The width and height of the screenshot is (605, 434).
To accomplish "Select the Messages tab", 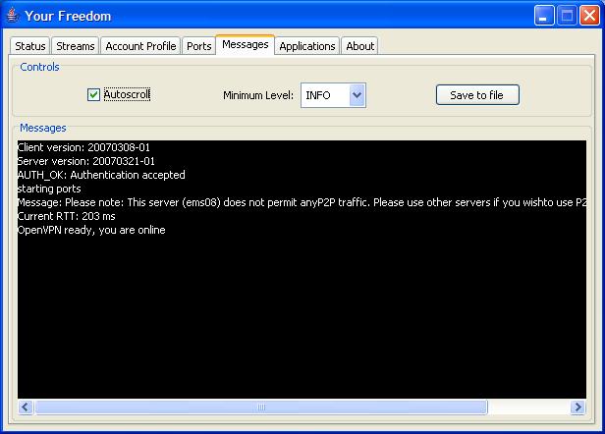I will click(245, 45).
